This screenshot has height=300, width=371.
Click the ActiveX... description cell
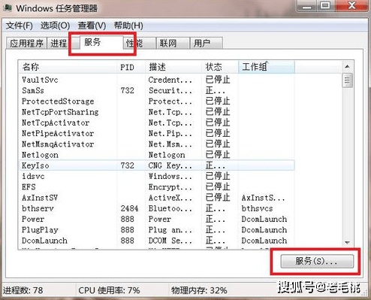[170, 198]
